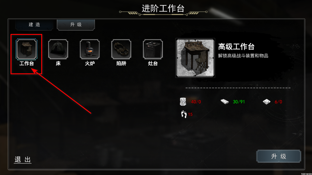
Task: Switch to the 建造 build tab
Action: pos(34,25)
